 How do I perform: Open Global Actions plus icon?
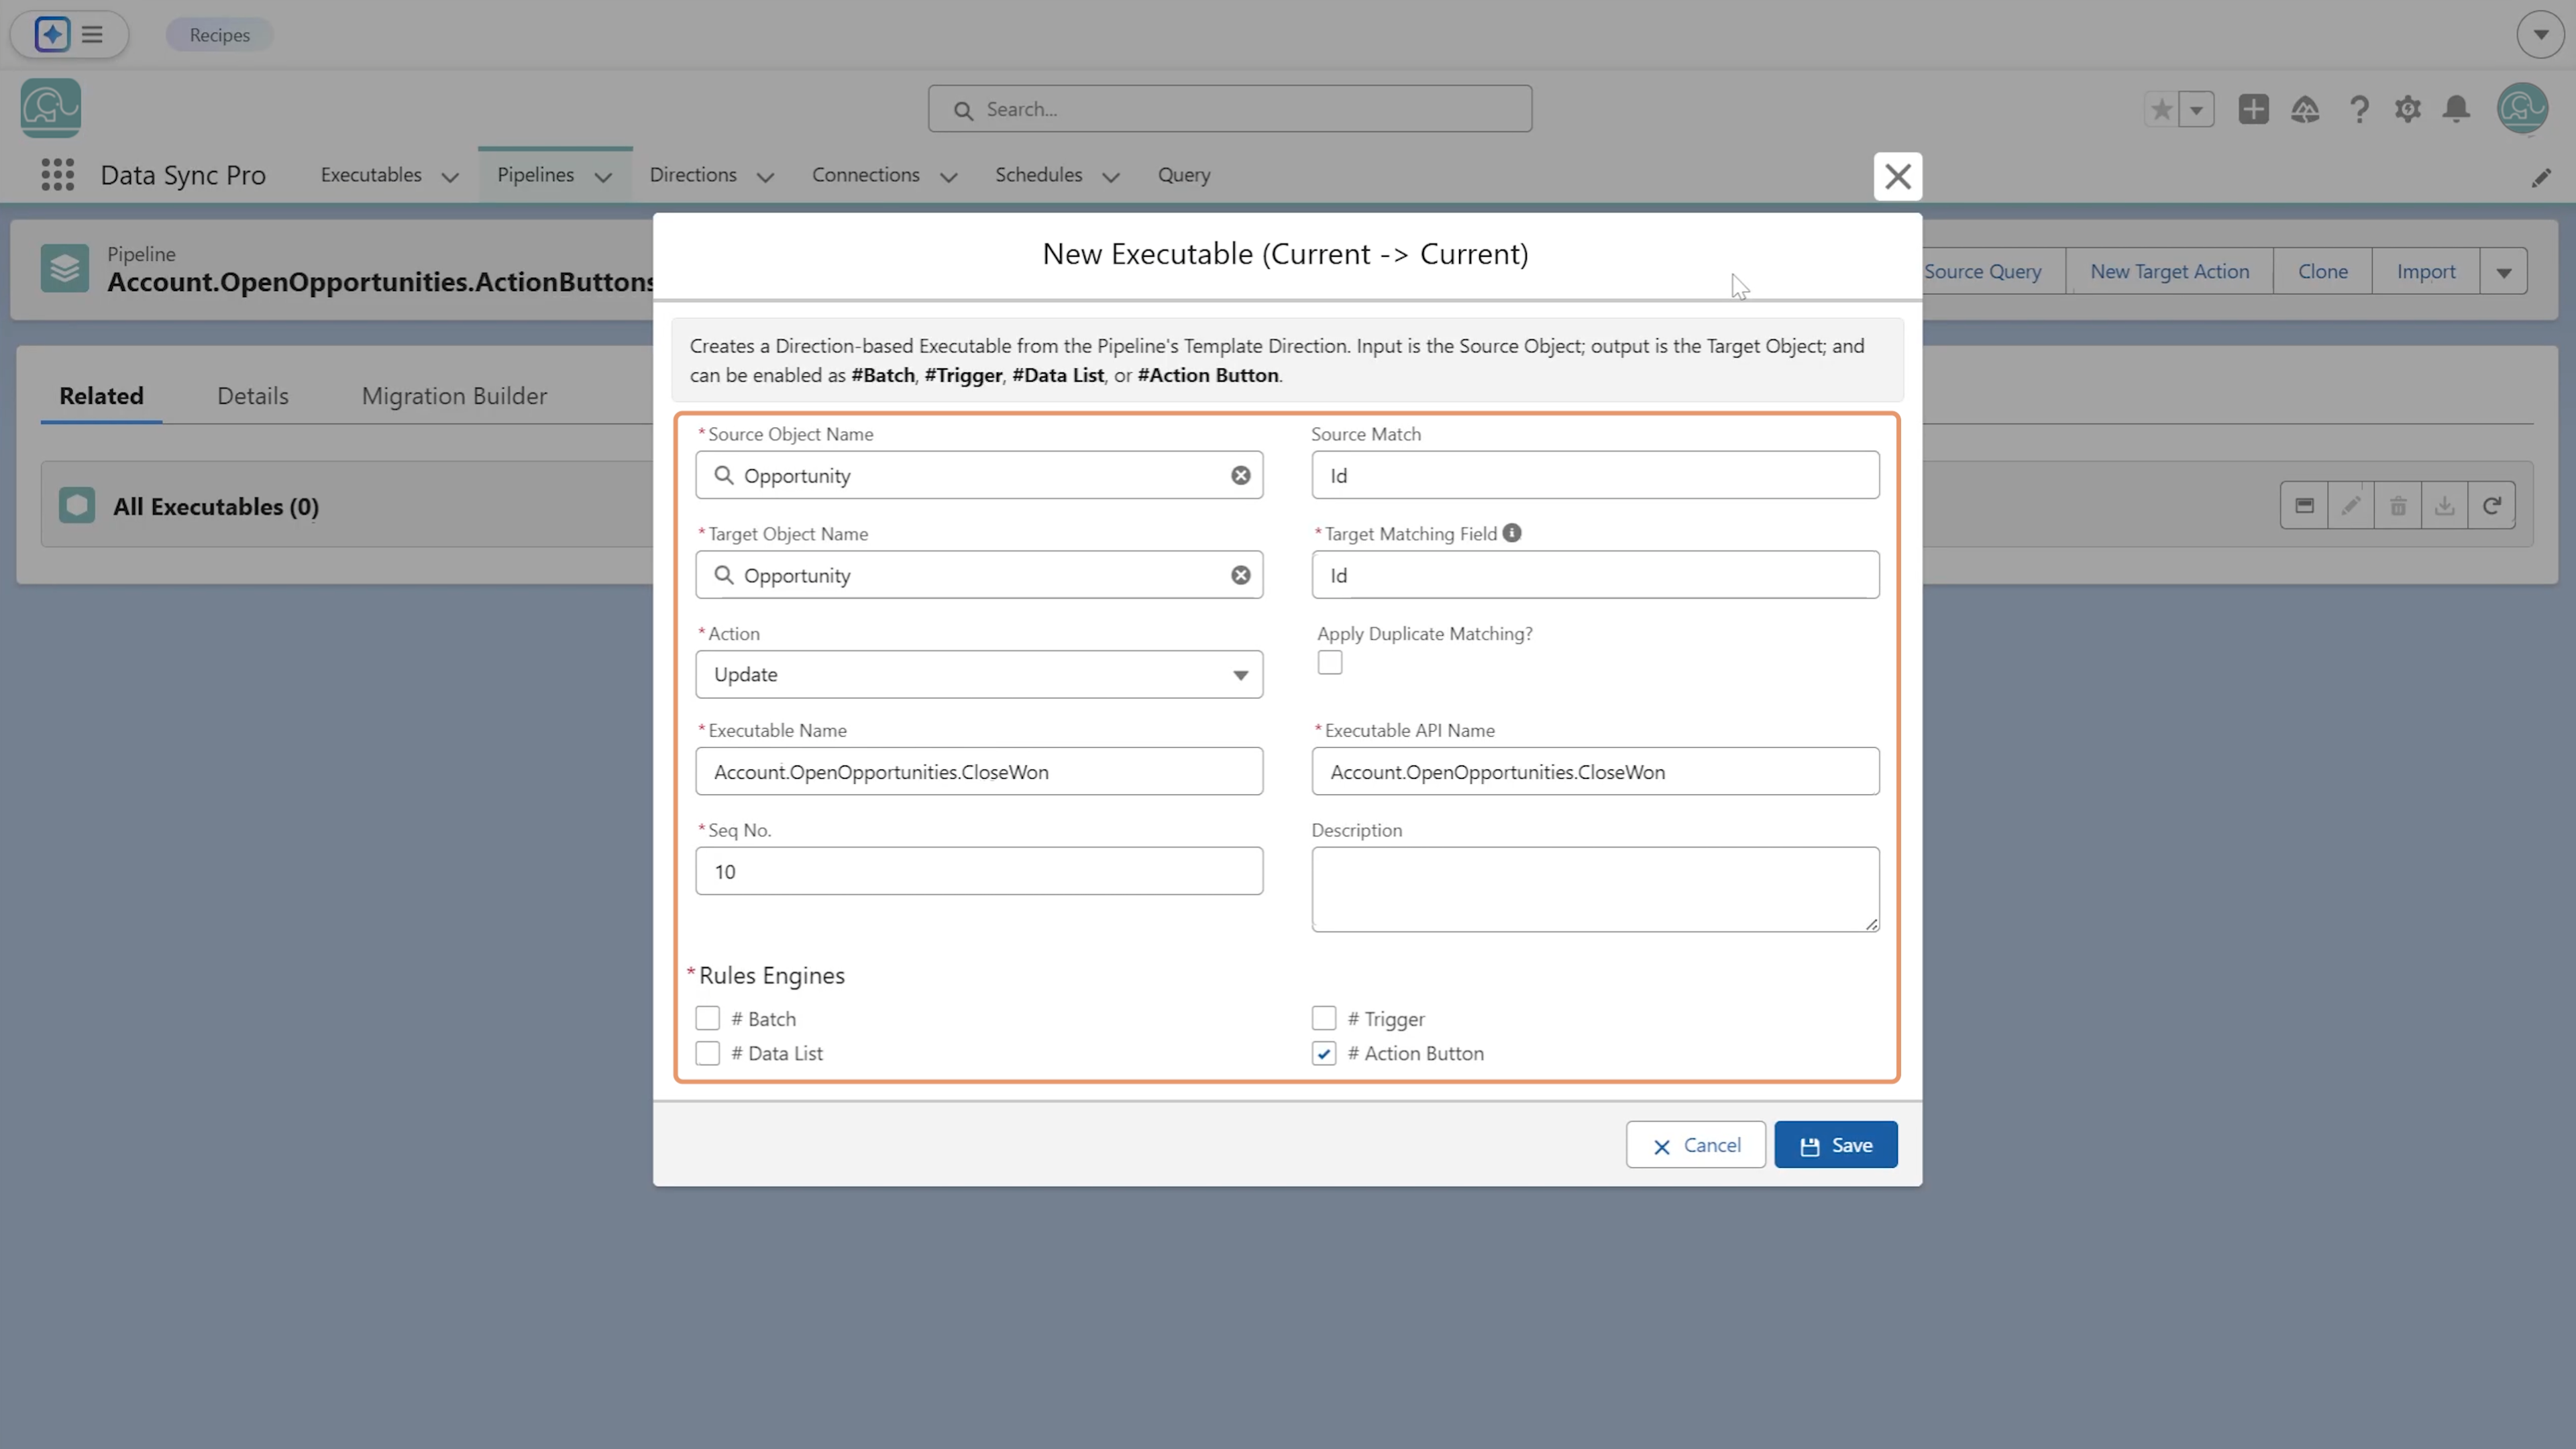[2253, 109]
